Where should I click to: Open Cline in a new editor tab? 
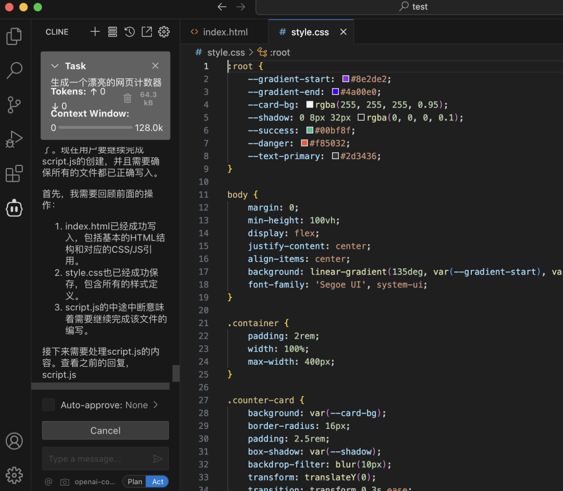point(146,32)
